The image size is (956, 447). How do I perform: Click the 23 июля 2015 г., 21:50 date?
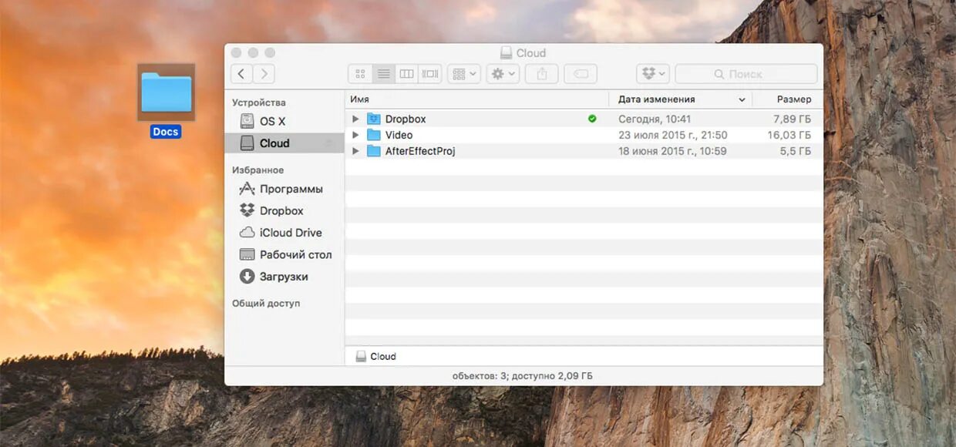(x=673, y=135)
